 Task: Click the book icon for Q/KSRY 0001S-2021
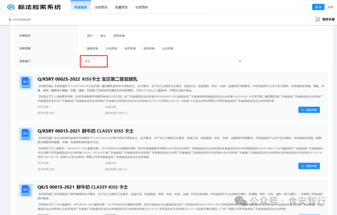click(x=26, y=134)
